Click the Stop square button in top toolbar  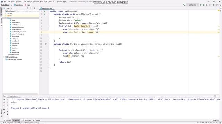[210, 5]
